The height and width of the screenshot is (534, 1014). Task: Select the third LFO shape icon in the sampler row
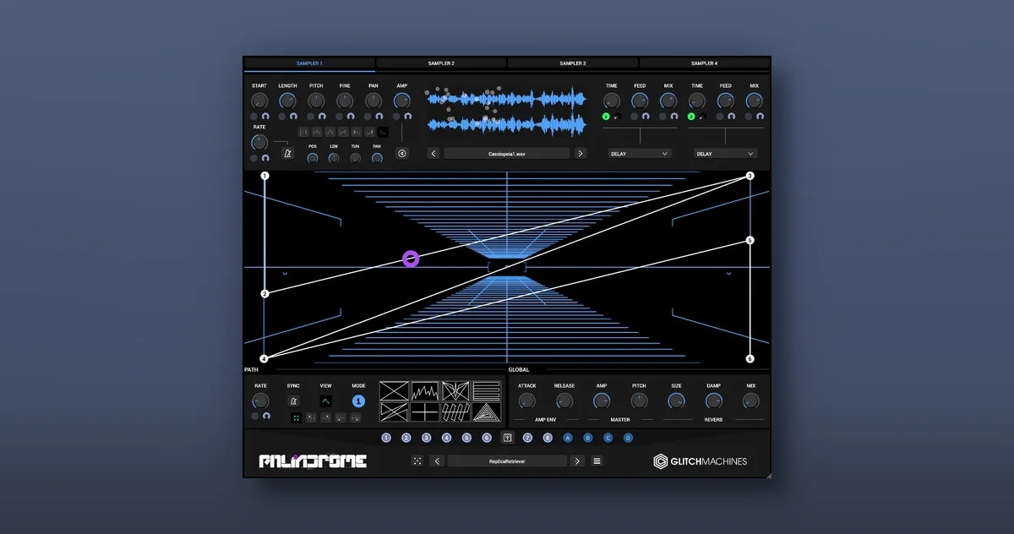click(x=330, y=133)
